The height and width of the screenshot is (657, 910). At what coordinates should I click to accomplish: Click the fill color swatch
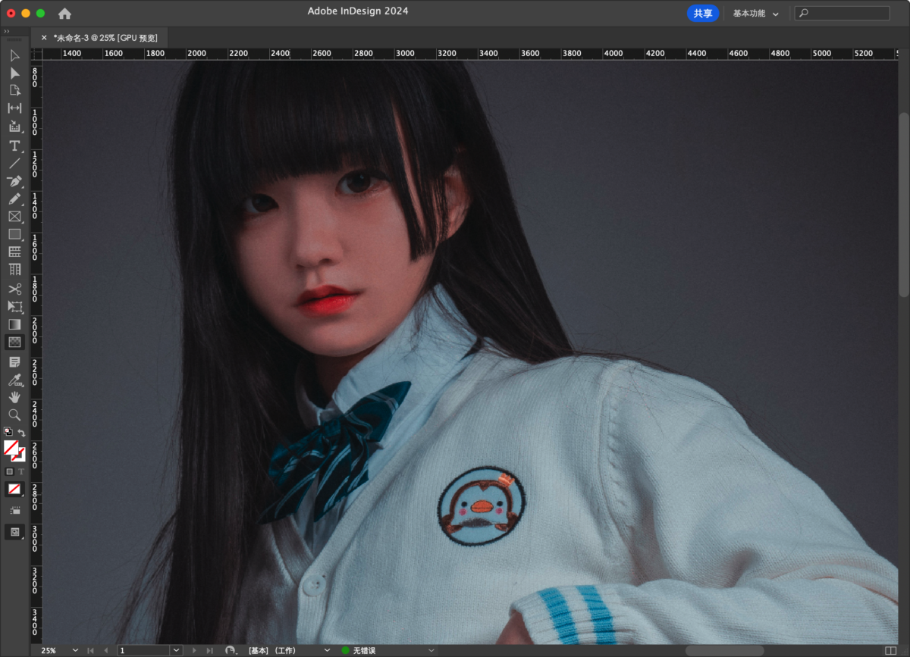point(11,447)
